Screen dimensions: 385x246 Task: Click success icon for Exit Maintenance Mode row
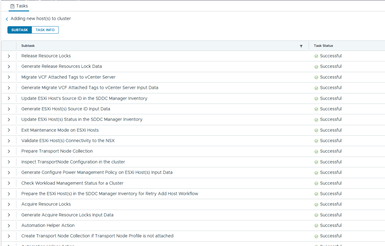(x=316, y=130)
